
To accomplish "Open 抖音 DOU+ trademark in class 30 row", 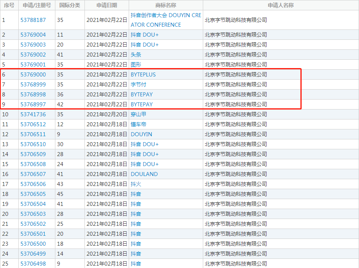I will coord(145,144).
